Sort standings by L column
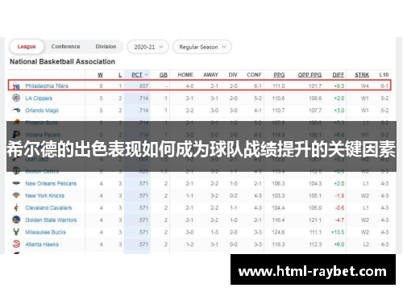The height and width of the screenshot is (292, 403). (120, 75)
